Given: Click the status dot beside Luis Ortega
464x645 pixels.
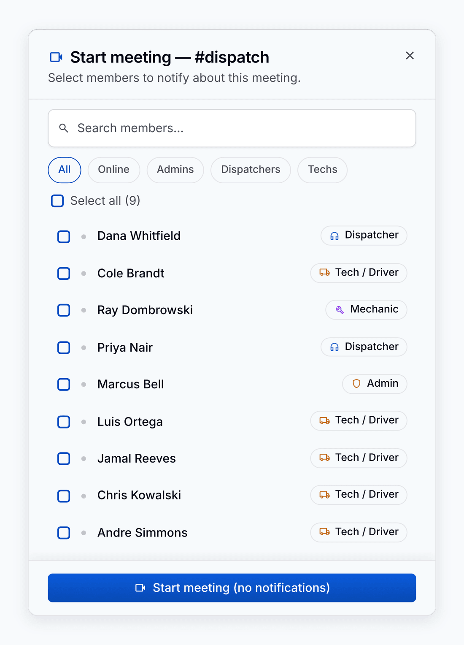Looking at the screenshot, I should pyautogui.click(x=84, y=422).
